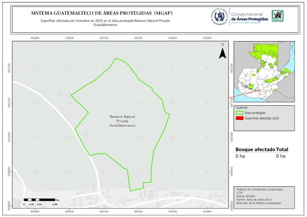Click the 0 ha value under Bosque afectado
This screenshot has height=217, width=307.
click(240, 156)
